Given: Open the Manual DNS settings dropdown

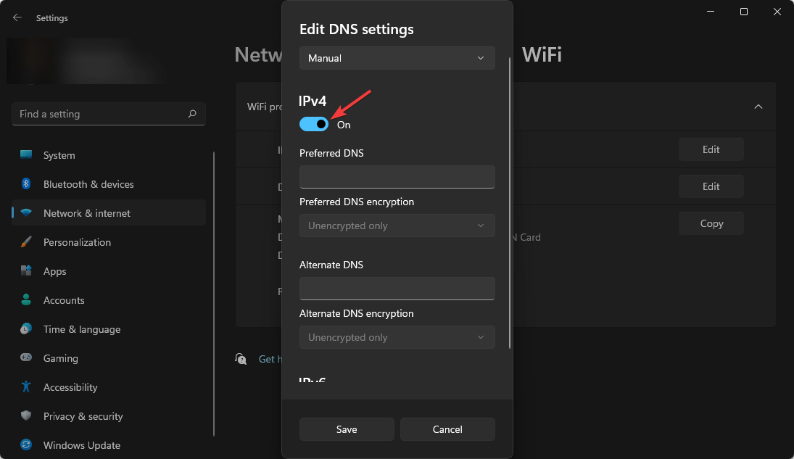Looking at the screenshot, I should pyautogui.click(x=397, y=58).
